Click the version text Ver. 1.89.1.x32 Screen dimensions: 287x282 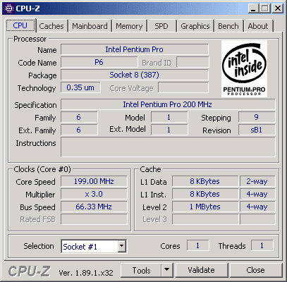[86, 273]
